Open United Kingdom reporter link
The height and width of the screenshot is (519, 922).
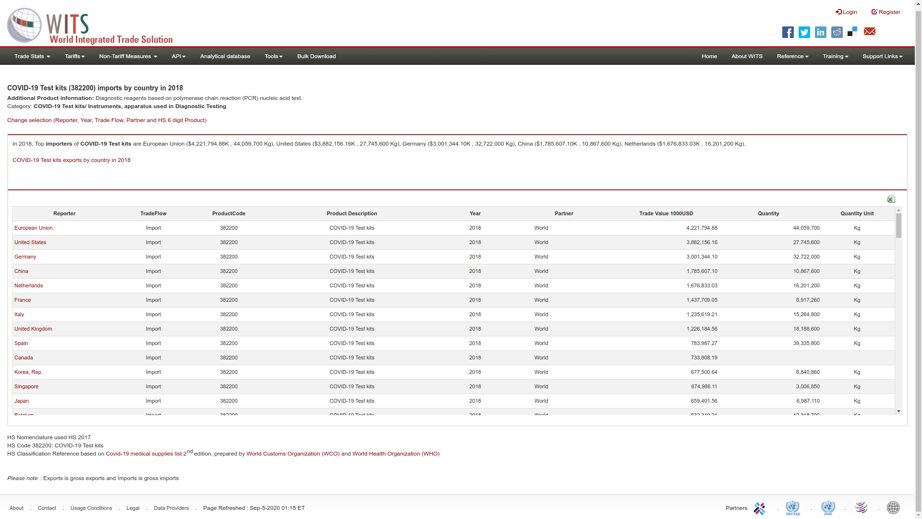tap(33, 329)
